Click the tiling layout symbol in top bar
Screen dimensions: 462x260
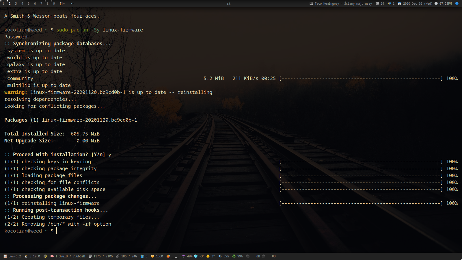(62, 3)
